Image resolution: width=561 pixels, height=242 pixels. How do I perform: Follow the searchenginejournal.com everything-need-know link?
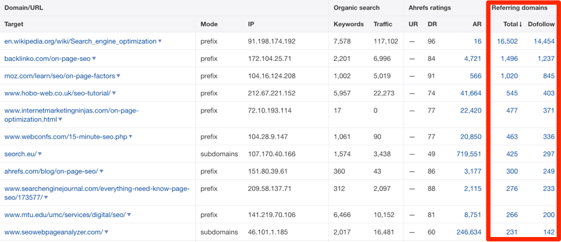pos(97,193)
